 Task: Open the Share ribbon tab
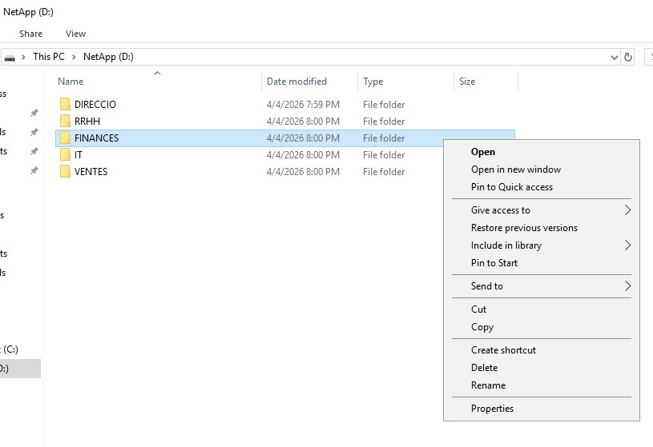pos(31,34)
